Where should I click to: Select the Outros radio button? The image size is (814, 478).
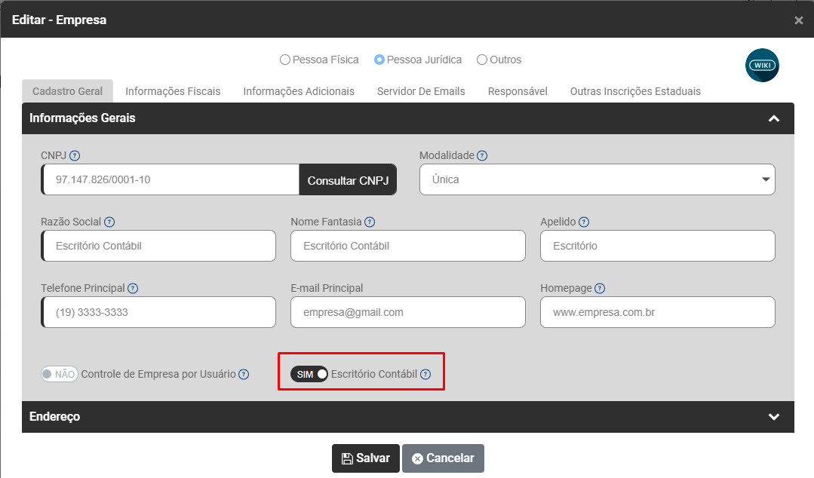[480, 60]
